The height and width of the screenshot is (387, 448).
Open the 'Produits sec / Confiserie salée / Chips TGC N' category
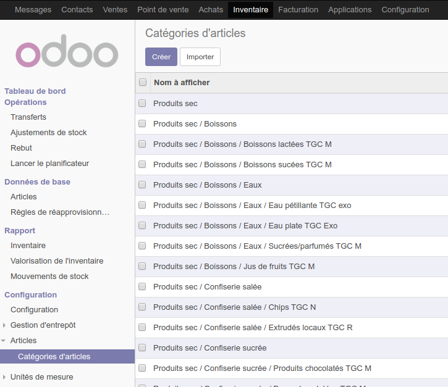point(235,307)
